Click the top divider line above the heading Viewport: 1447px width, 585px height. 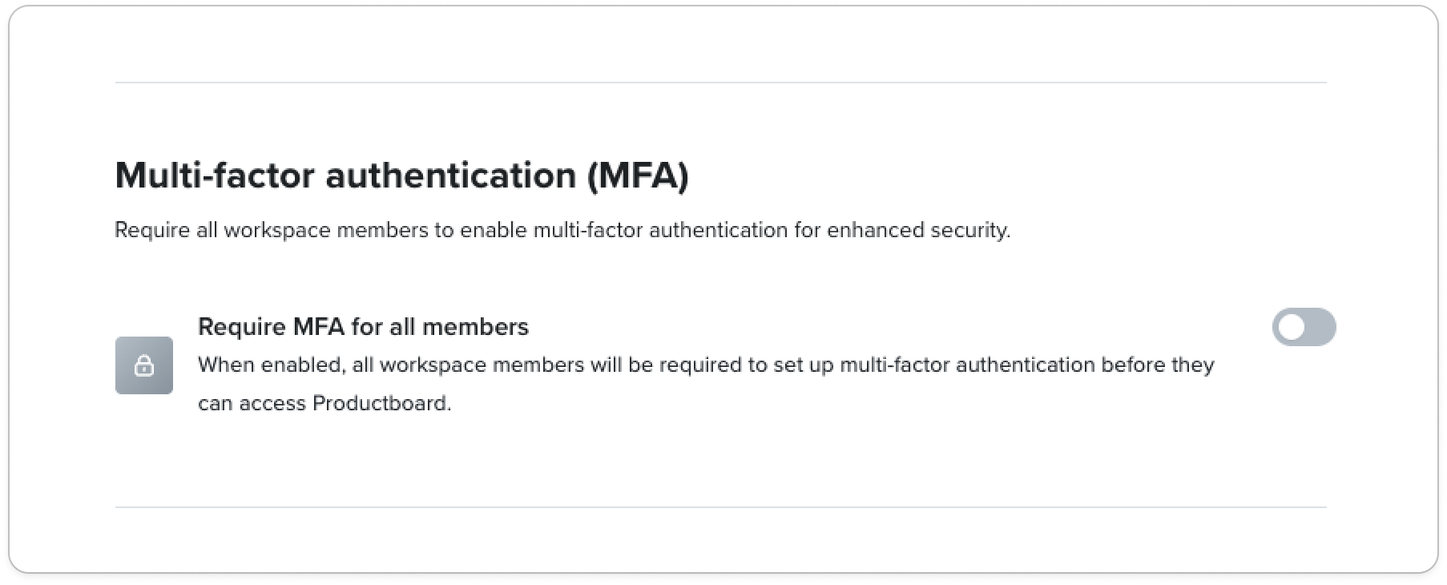pos(721,81)
